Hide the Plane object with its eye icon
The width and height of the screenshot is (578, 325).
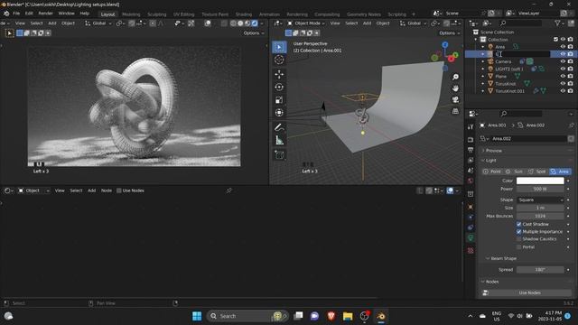[x=563, y=76]
